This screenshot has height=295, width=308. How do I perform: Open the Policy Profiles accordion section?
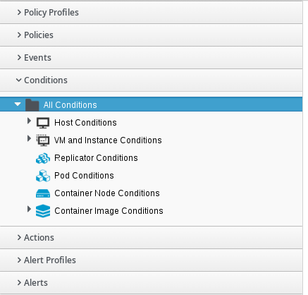coord(151,13)
